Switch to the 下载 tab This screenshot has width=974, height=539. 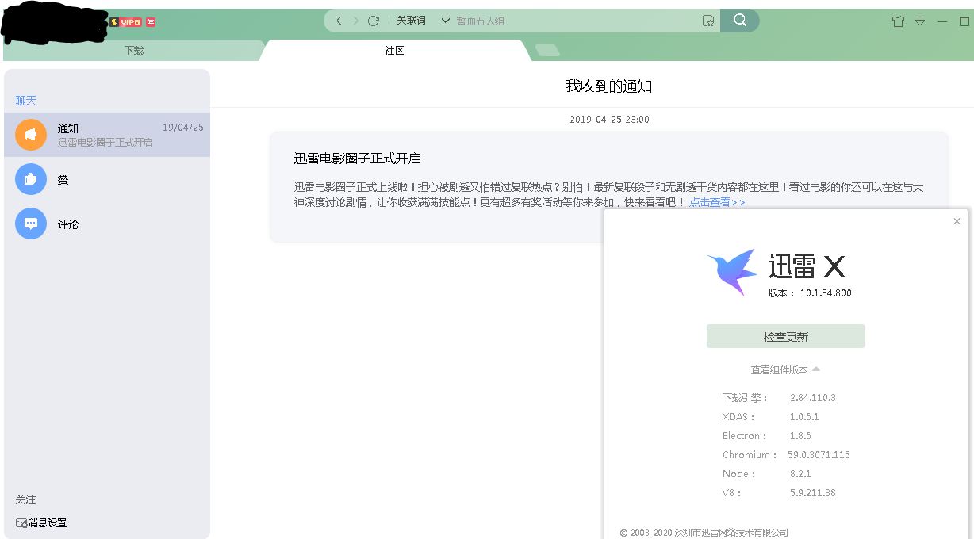point(135,49)
